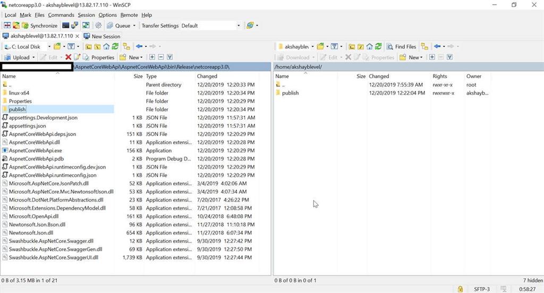Click Synchronize Browsing icon in main toolbar
544x293 pixels.
[86, 26]
